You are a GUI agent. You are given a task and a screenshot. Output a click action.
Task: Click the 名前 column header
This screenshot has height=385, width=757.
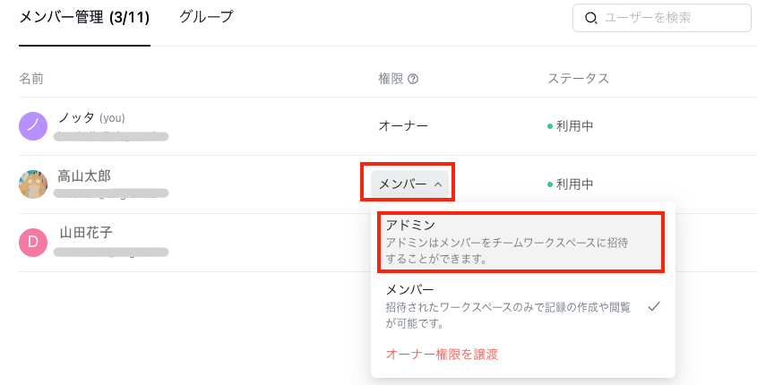(31, 79)
